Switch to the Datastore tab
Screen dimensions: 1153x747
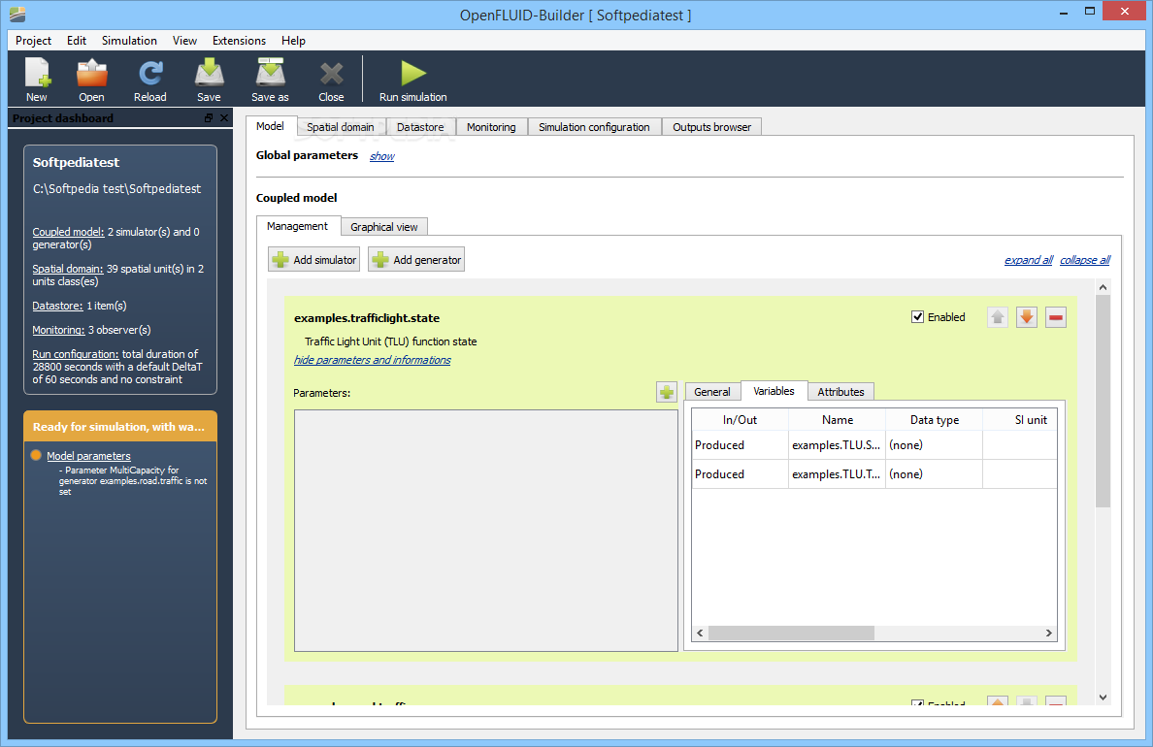point(420,127)
